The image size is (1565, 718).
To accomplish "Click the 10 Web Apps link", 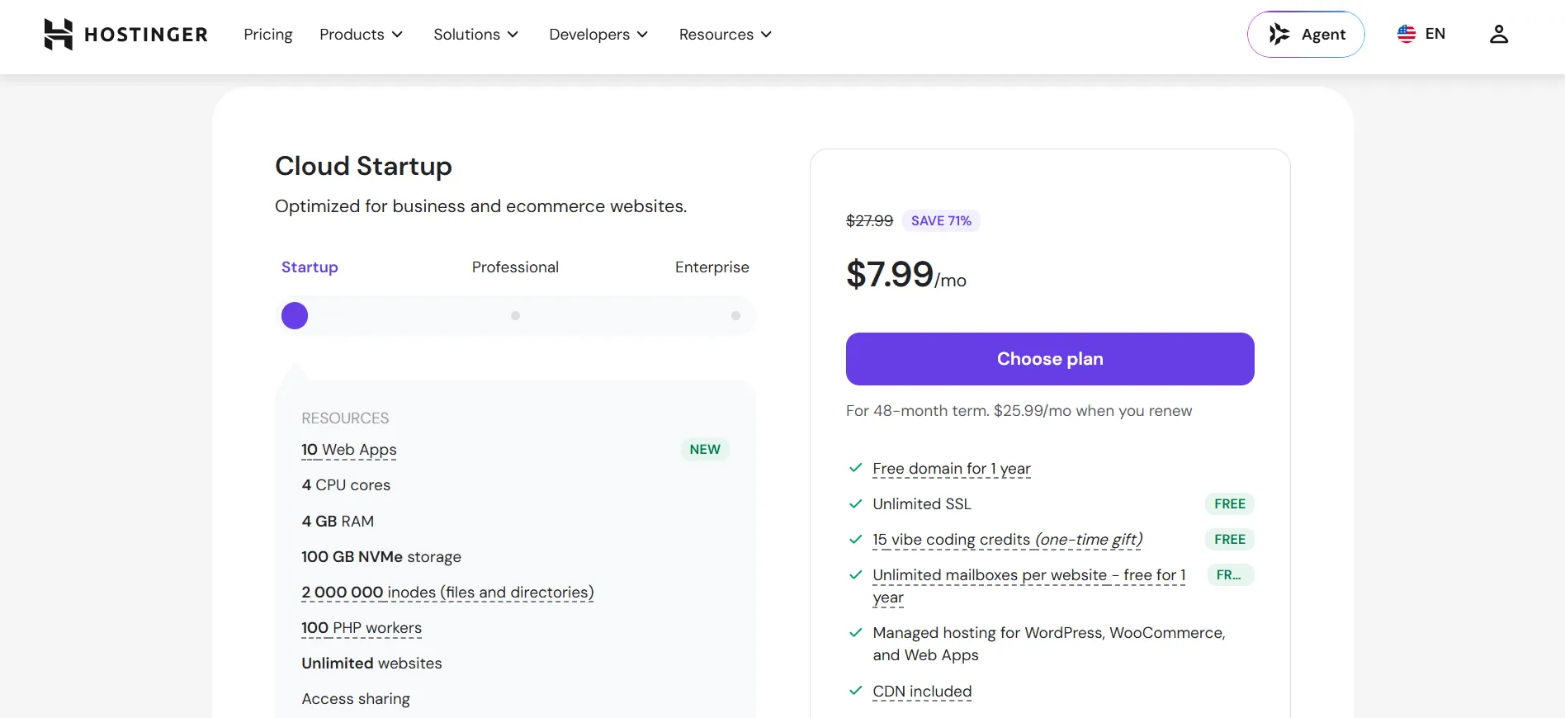I will point(349,450).
